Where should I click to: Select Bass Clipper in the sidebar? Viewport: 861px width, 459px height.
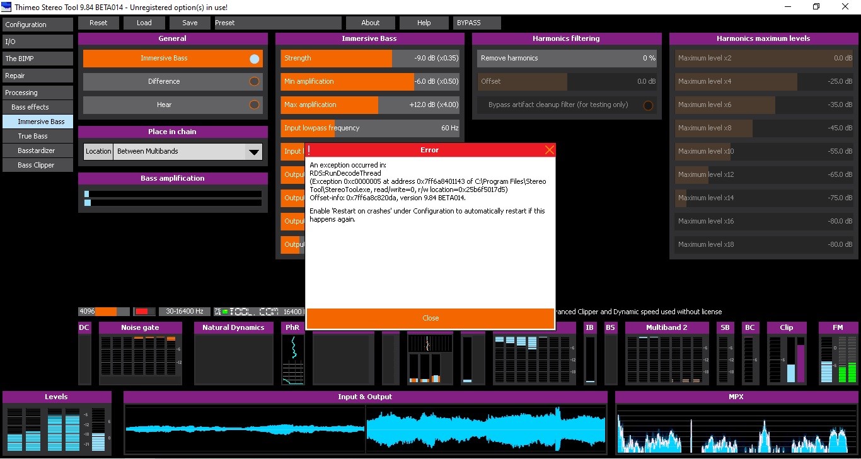click(x=38, y=165)
